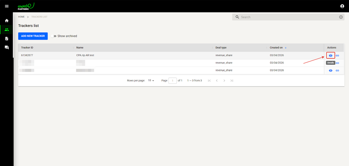Image resolution: width=349 pixels, height=166 pixels.
Task: Toggle the Show archived switch
Action: point(54,36)
